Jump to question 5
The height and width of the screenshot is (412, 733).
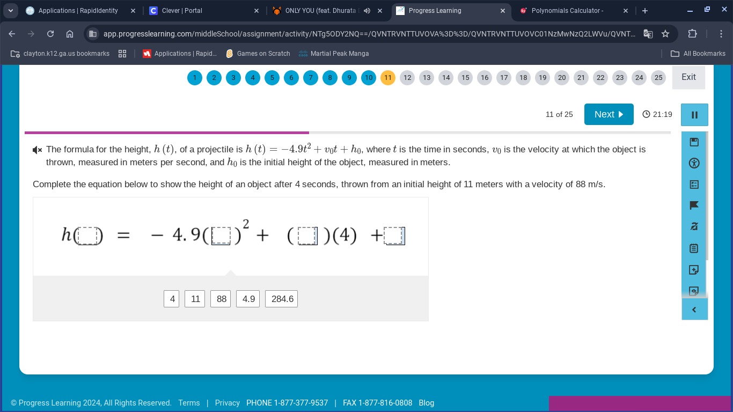coord(272,78)
